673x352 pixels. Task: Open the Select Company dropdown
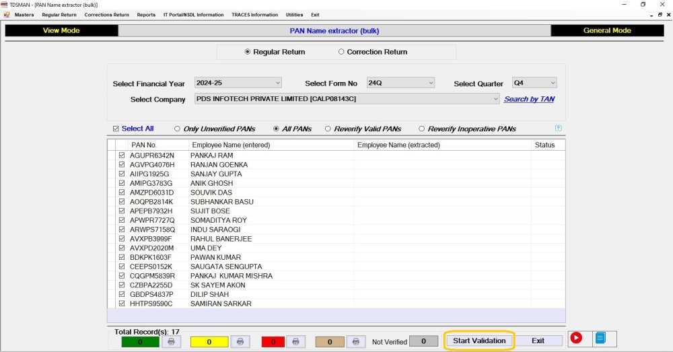click(347, 99)
